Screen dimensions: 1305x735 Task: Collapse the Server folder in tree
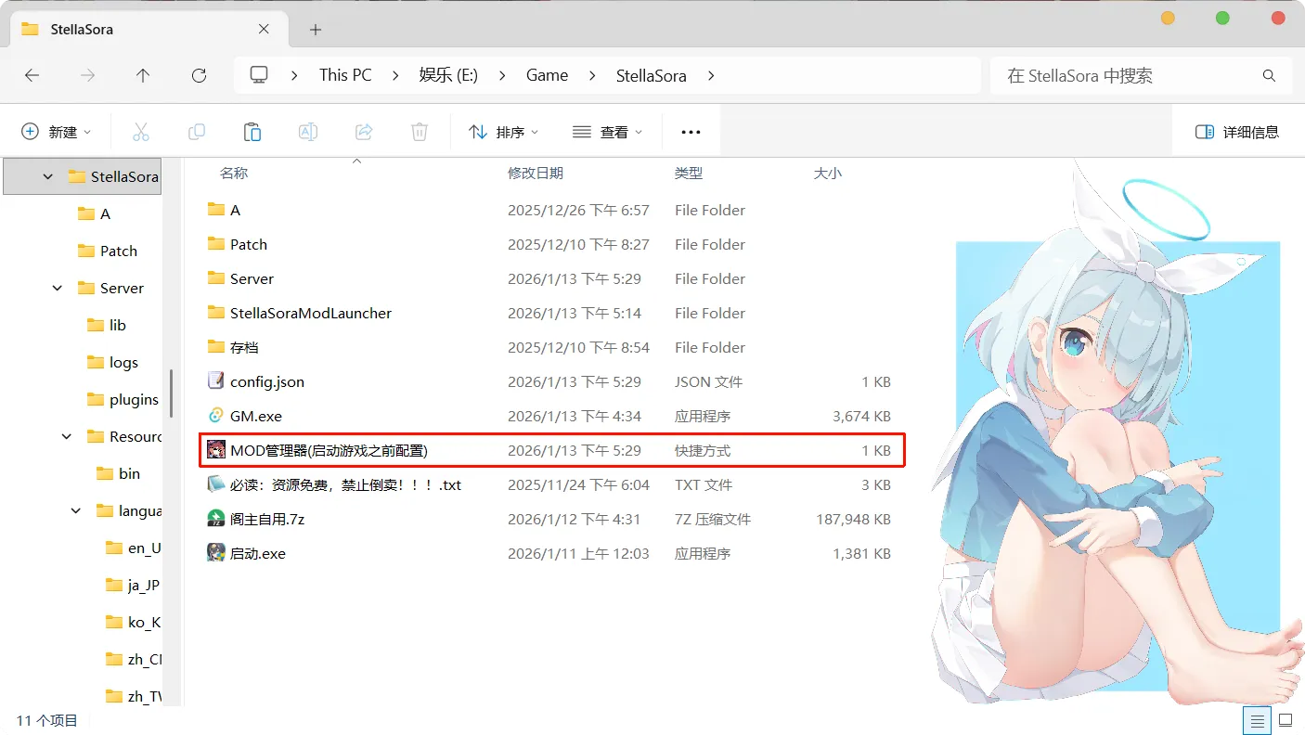58,288
